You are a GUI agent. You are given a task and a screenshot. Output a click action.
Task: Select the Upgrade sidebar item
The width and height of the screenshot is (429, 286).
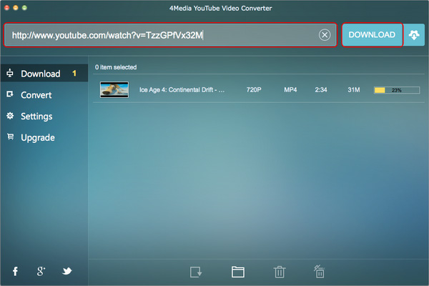38,137
